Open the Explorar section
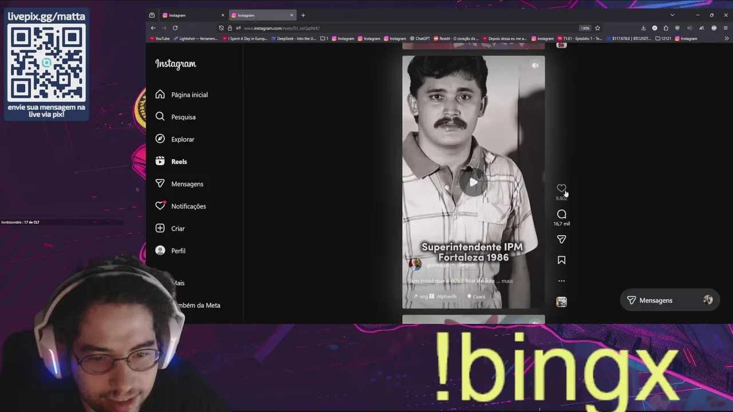This screenshot has height=412, width=733. [175, 139]
